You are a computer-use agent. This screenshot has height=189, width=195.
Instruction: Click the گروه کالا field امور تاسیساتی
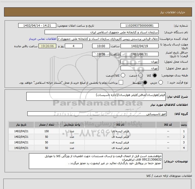(97, 114)
